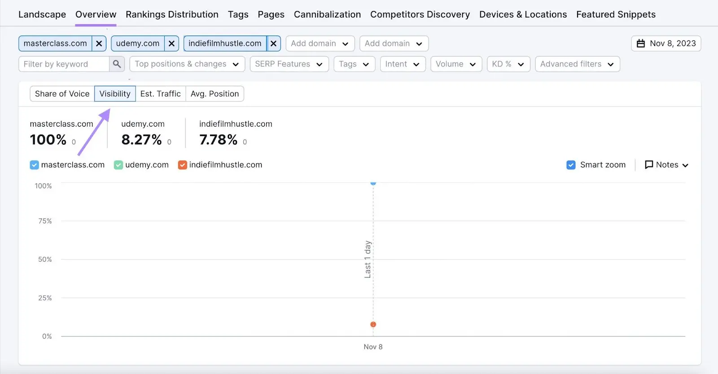
Task: Click the udemy.com 8.27% visibility value
Action: click(141, 140)
